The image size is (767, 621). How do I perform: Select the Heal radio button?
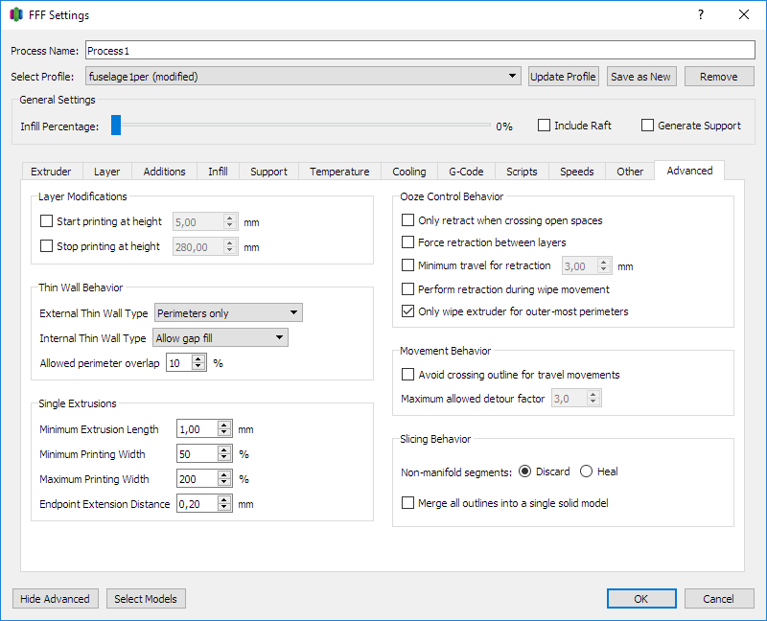587,471
